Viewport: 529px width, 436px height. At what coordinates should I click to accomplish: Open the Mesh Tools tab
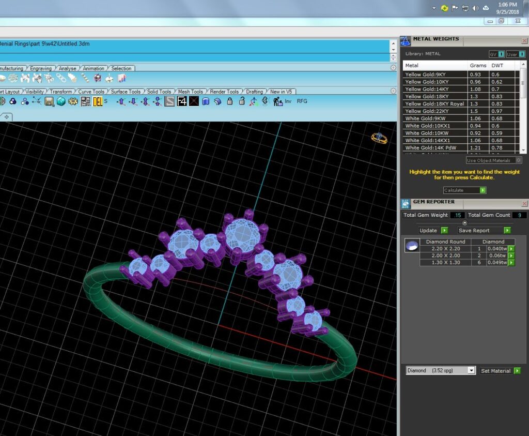(190, 92)
